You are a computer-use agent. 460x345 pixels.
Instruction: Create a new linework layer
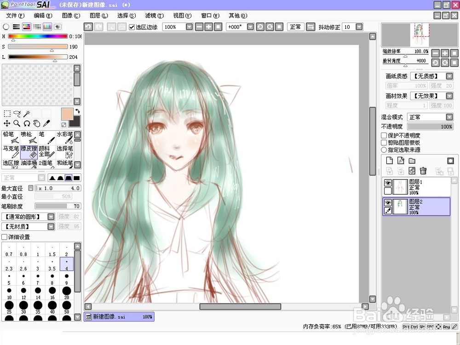click(401, 161)
